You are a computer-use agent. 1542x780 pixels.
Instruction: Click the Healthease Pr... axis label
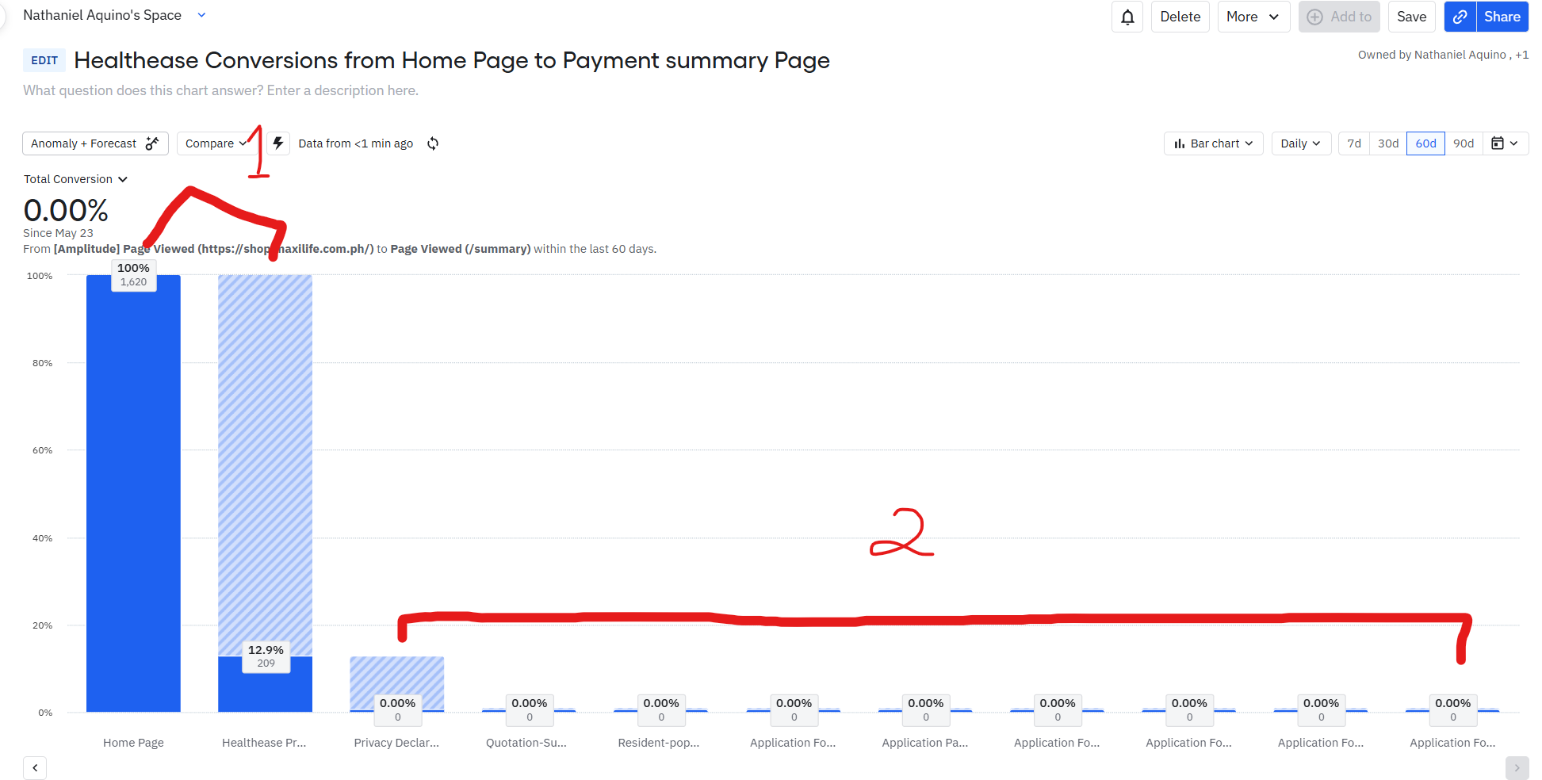click(x=264, y=743)
